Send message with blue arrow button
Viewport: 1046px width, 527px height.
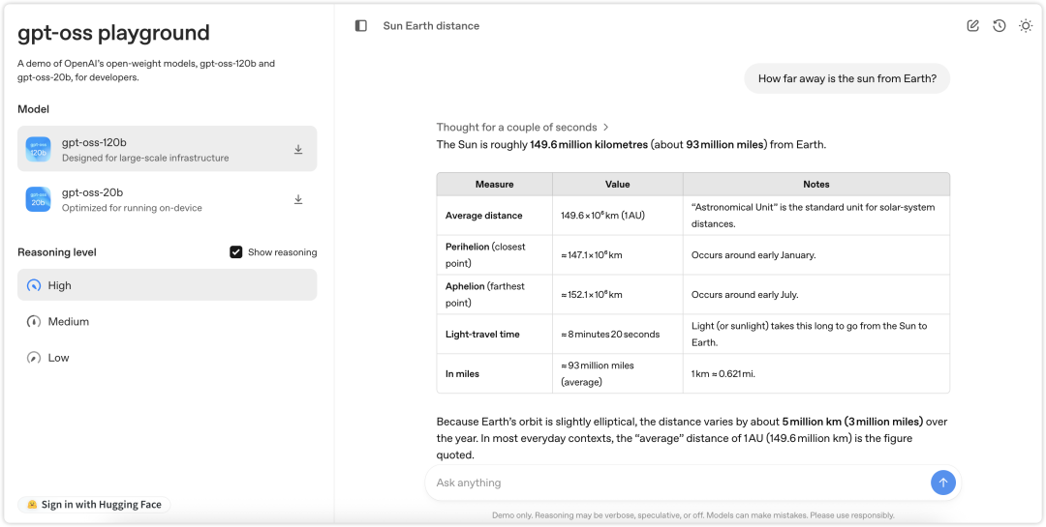point(942,483)
